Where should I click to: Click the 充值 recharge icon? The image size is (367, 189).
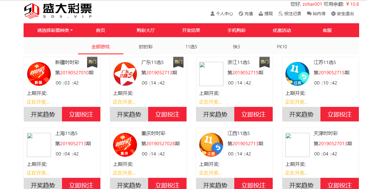coord(241,14)
